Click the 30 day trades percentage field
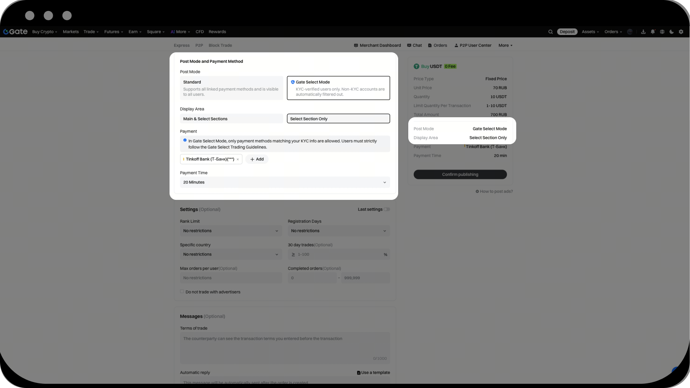This screenshot has width=690, height=388. pyautogui.click(x=339, y=254)
